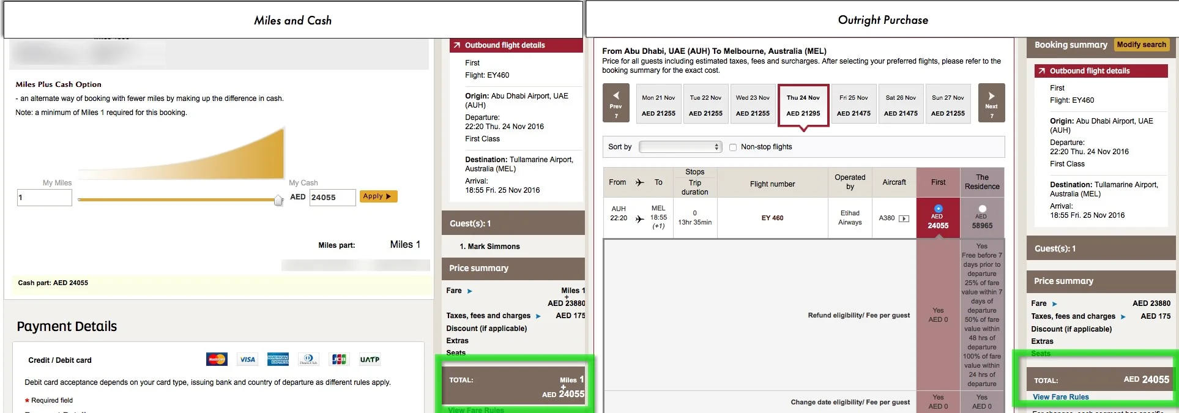
Task: Select the Fri 25 Nov date tab
Action: click(x=854, y=104)
